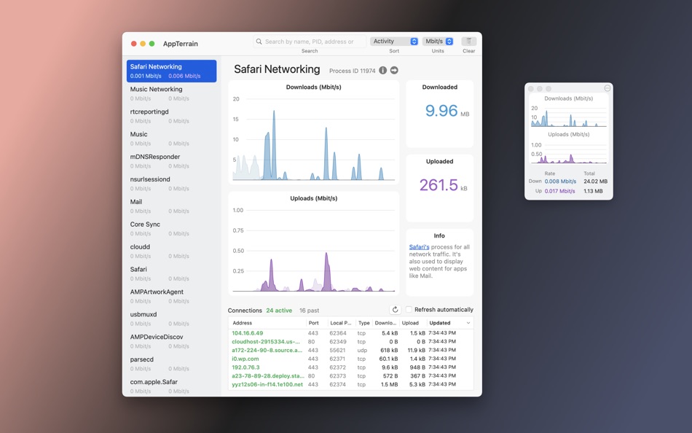Select the Music process in sidebar
Viewport: 692px width, 433px height.
[172, 139]
